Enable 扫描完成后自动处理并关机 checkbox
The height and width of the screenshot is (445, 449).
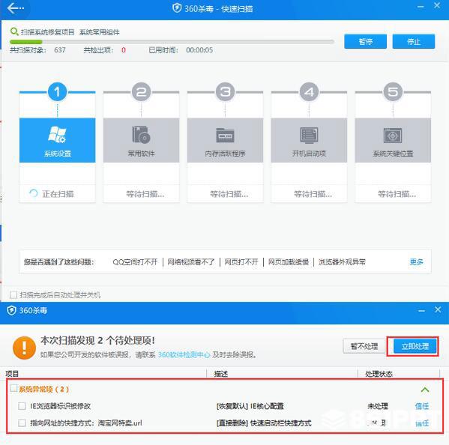coord(13,294)
